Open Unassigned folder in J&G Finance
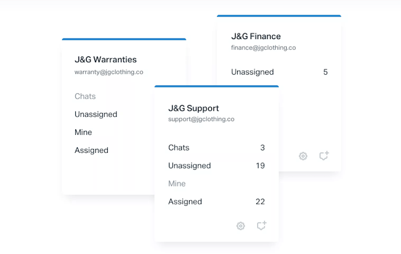This screenshot has height=254, width=401. click(x=252, y=72)
